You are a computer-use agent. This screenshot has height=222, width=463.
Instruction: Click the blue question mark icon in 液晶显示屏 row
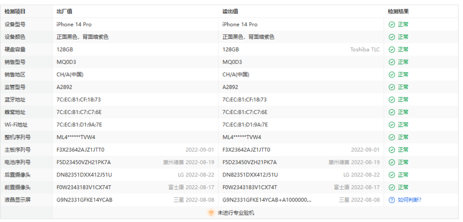pos(391,200)
